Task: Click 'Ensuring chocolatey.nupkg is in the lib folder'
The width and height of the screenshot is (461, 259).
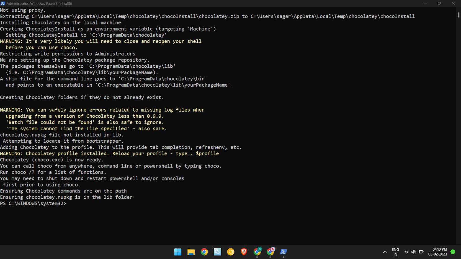Action: (66, 197)
